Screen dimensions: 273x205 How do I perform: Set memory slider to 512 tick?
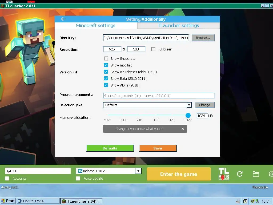tap(107, 115)
